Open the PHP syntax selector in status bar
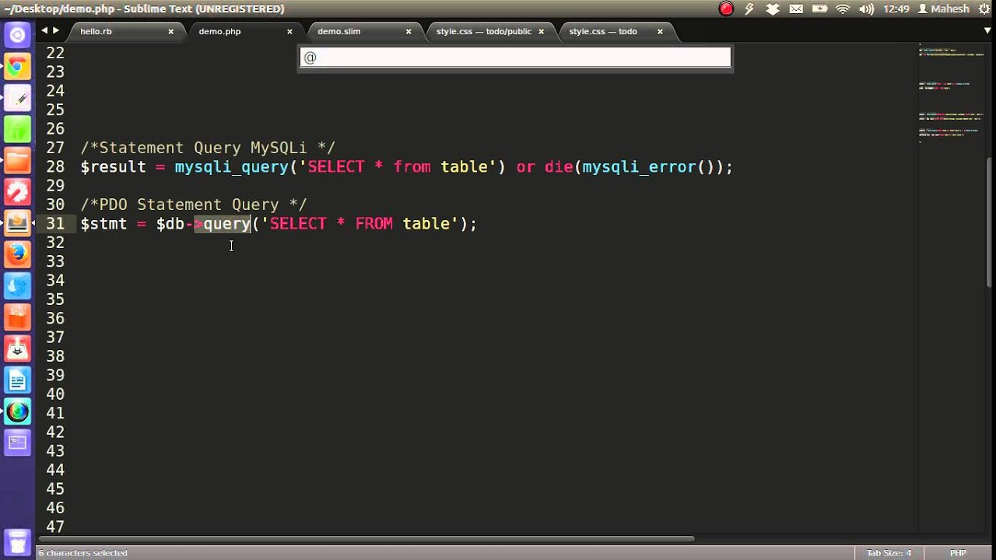Viewport: 996px width, 560px height. click(x=958, y=553)
